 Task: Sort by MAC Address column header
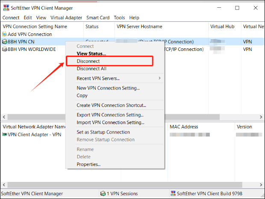[184, 127]
